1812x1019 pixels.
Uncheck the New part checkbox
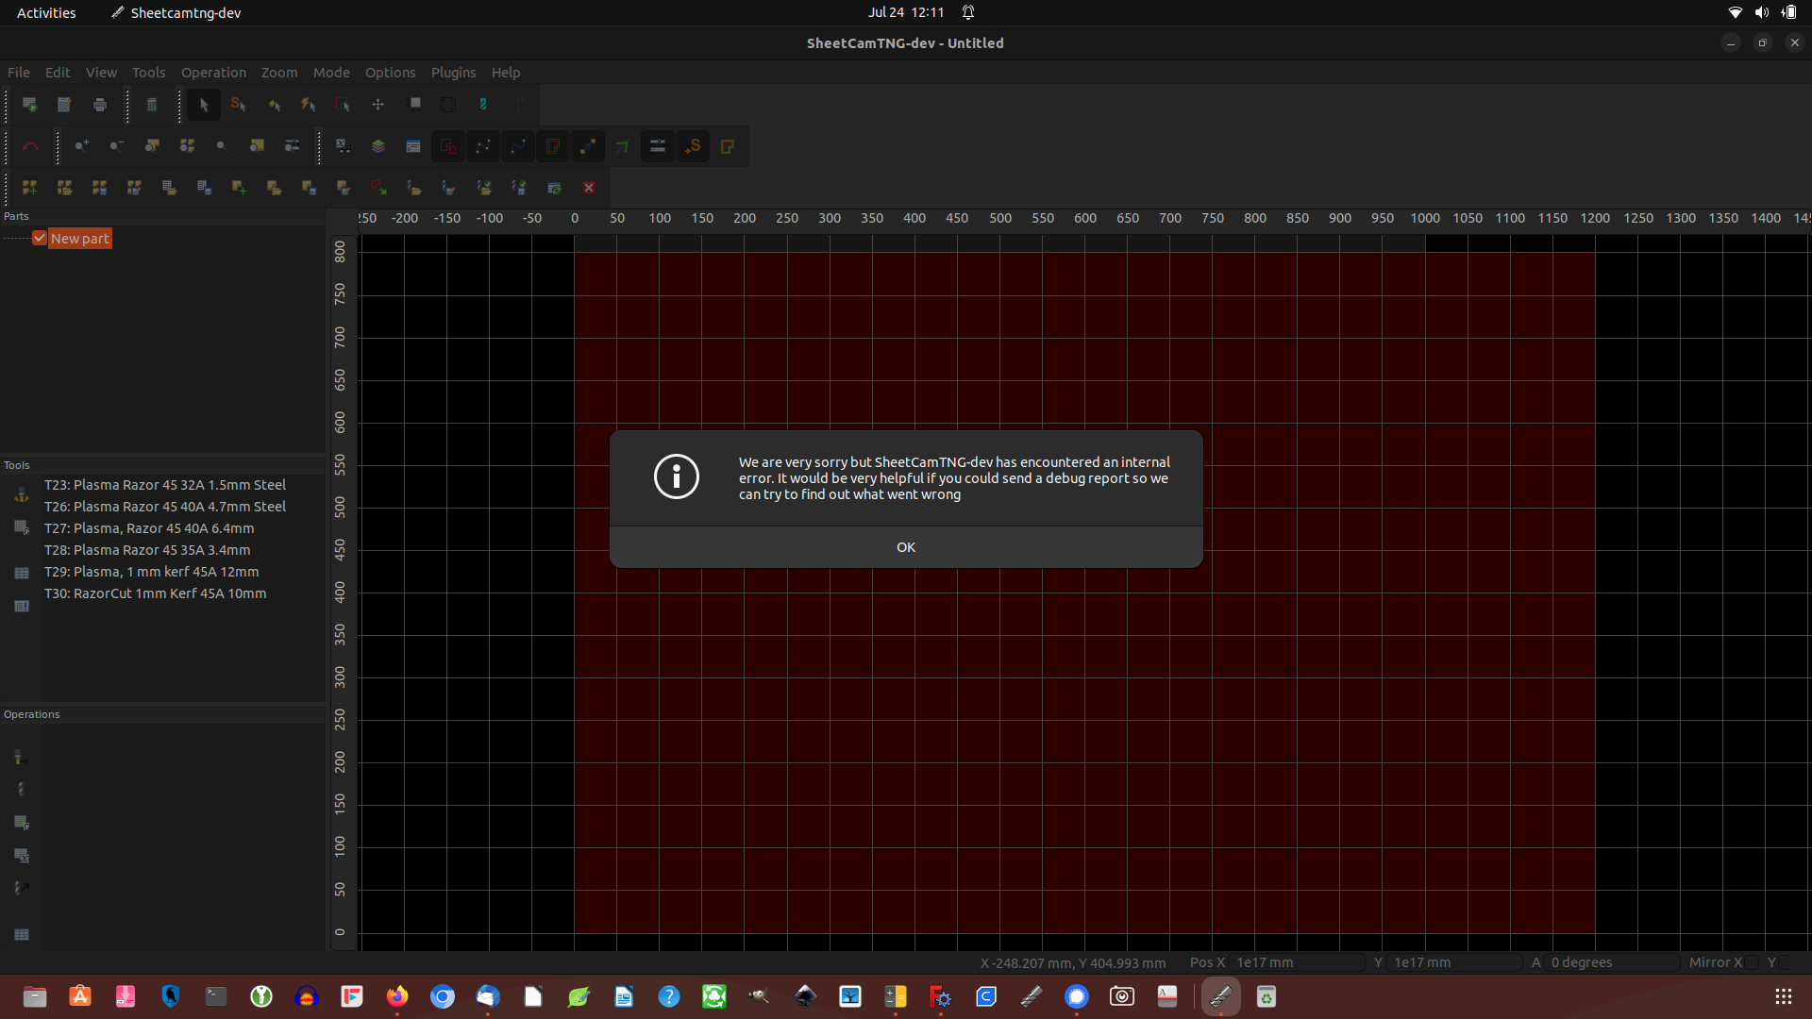[40, 238]
